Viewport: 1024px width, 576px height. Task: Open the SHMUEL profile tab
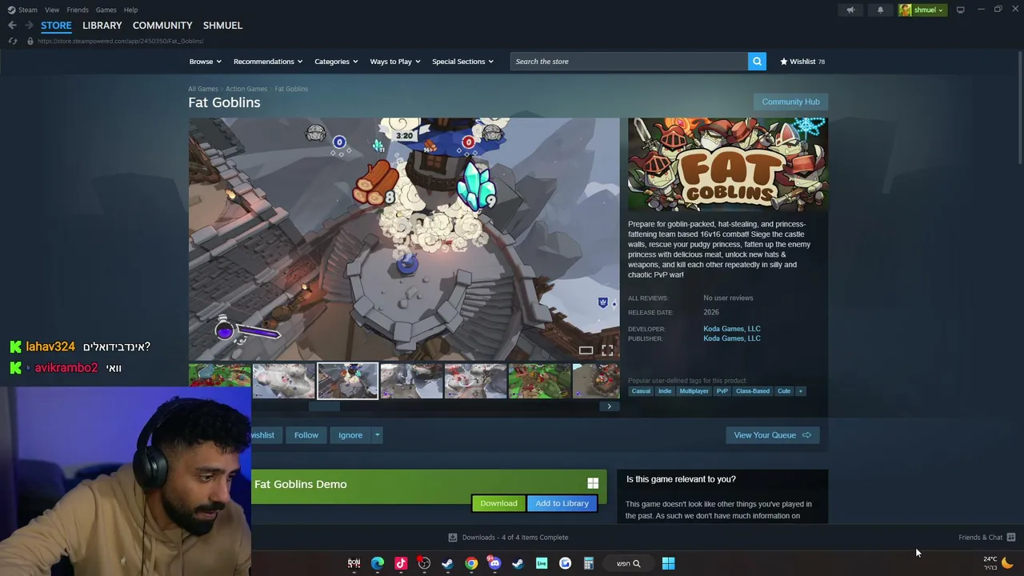(222, 26)
